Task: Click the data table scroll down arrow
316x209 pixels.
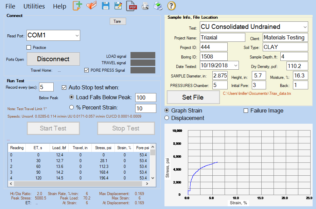Action: 153,178
